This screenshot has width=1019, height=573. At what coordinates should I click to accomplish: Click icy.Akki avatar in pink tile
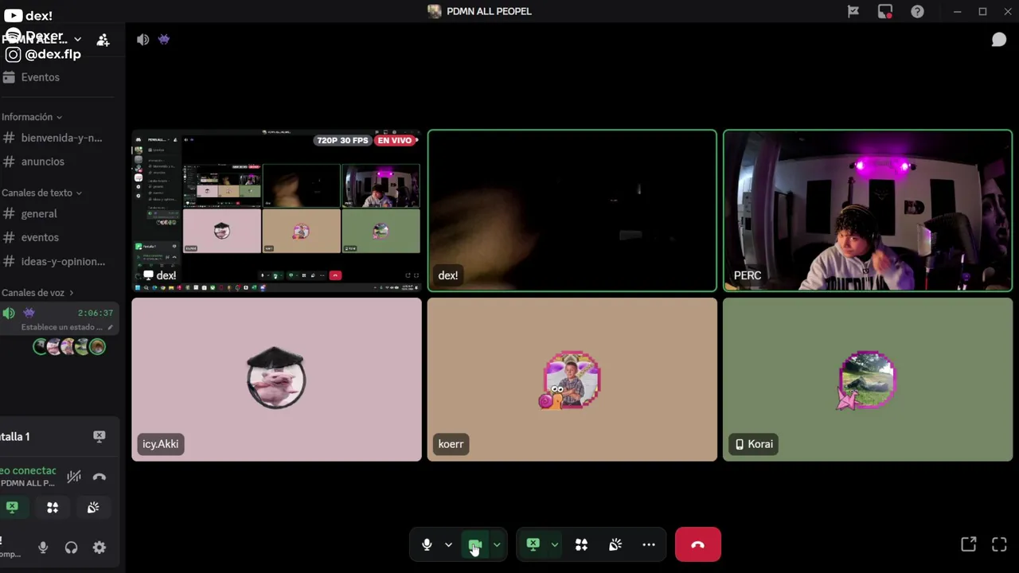pyautogui.click(x=275, y=379)
